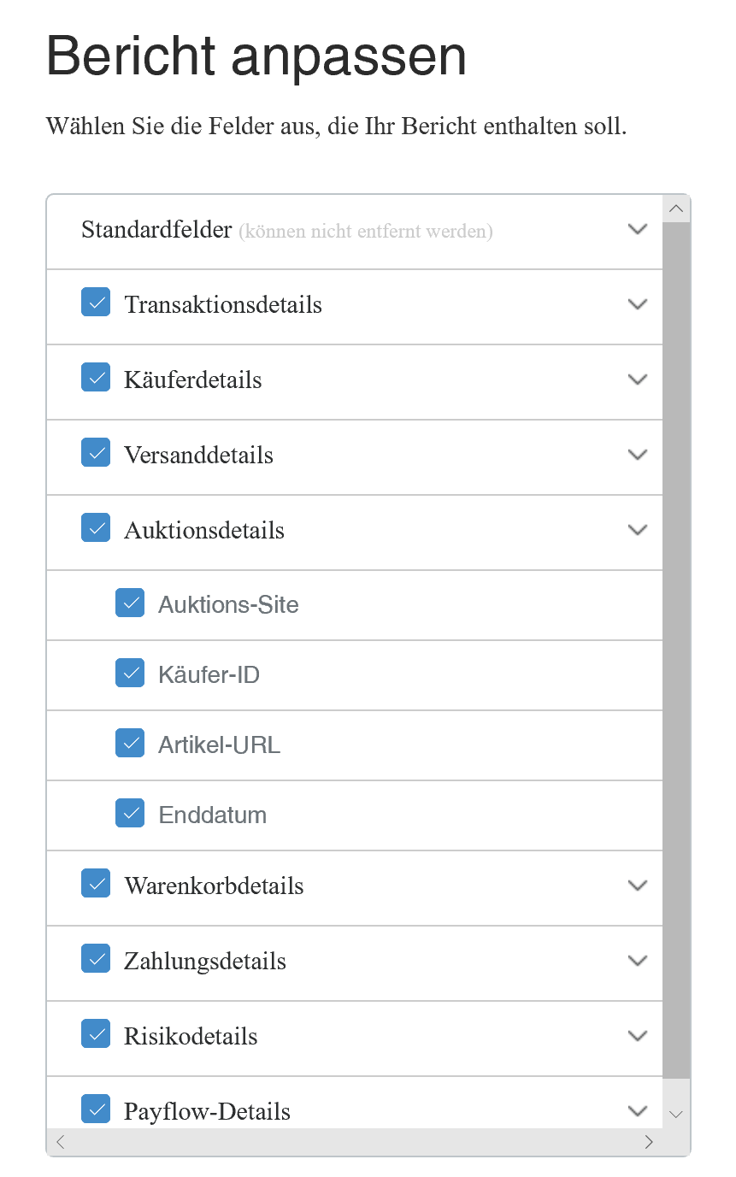This screenshot has height=1177, width=736.
Task: Click the vertical scrollbar thumb
Action: [676, 650]
